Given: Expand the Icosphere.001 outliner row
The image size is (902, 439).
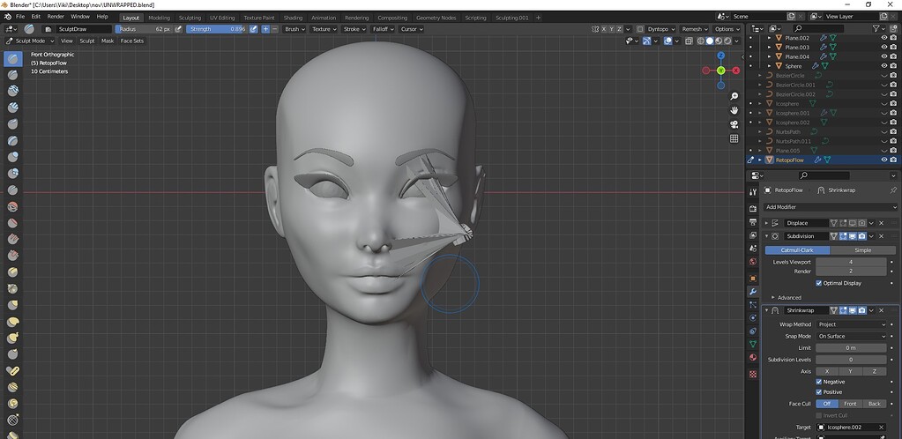Looking at the screenshot, I should tap(760, 113).
